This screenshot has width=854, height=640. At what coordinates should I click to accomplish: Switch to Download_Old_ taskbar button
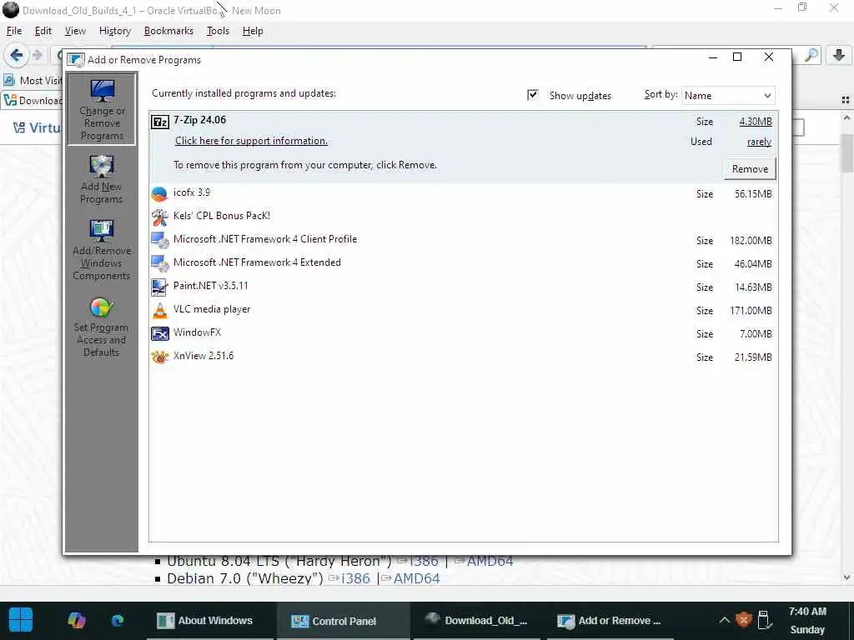[476, 620]
